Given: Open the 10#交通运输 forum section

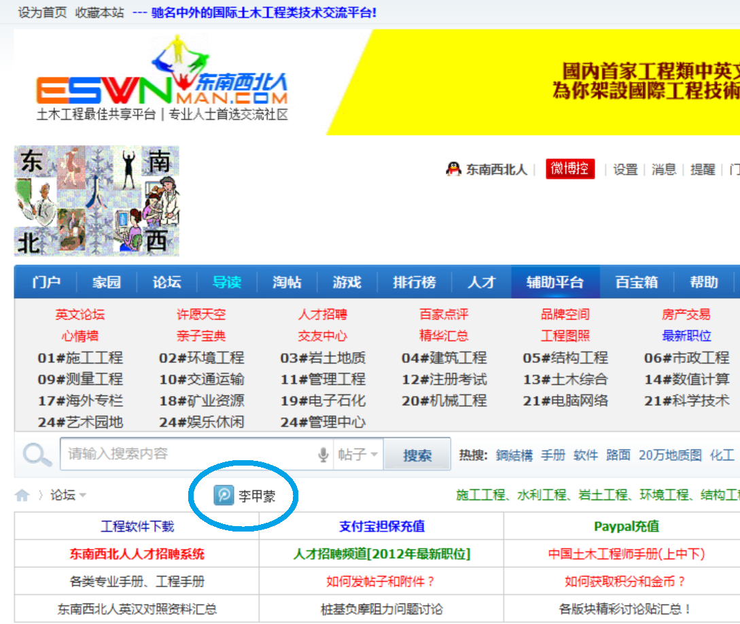Looking at the screenshot, I should pyautogui.click(x=202, y=379).
